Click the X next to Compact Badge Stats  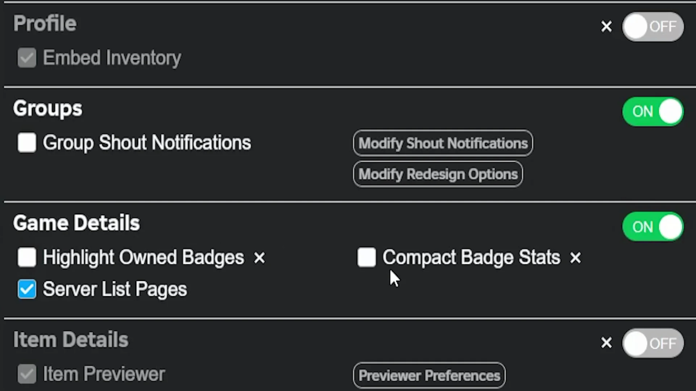575,258
